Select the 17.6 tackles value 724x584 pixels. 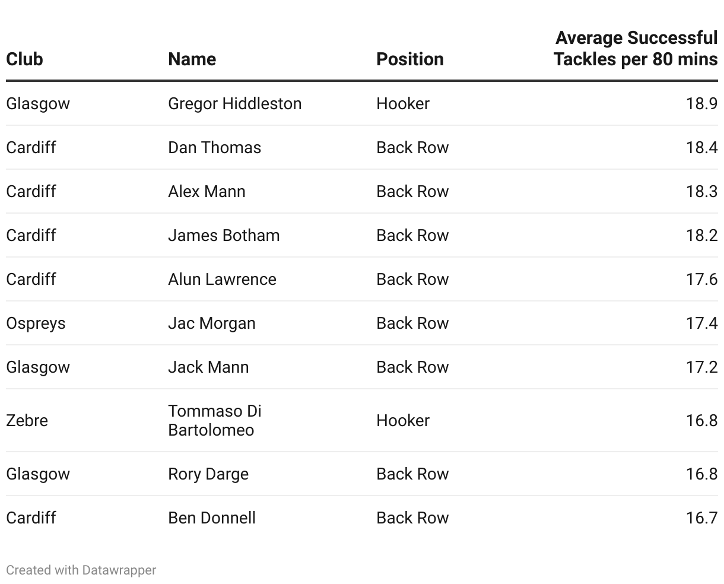tap(701, 280)
